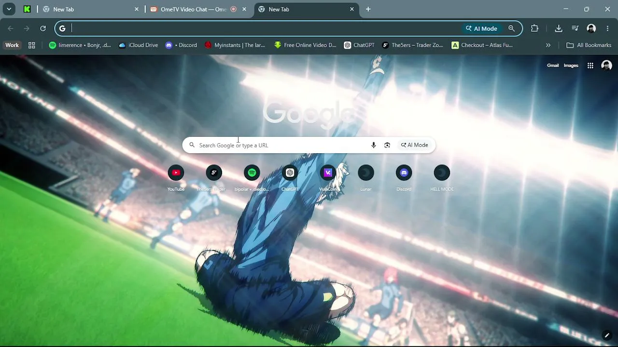The height and width of the screenshot is (347, 618).
Task: Open AI Mode in the search box
Action: point(414,145)
